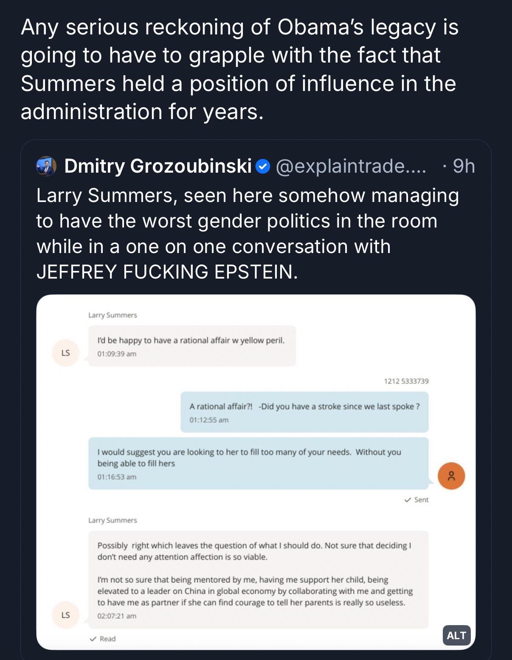Click the bottom LS avatar circle
Screen dimensions: 512x660
point(65,615)
